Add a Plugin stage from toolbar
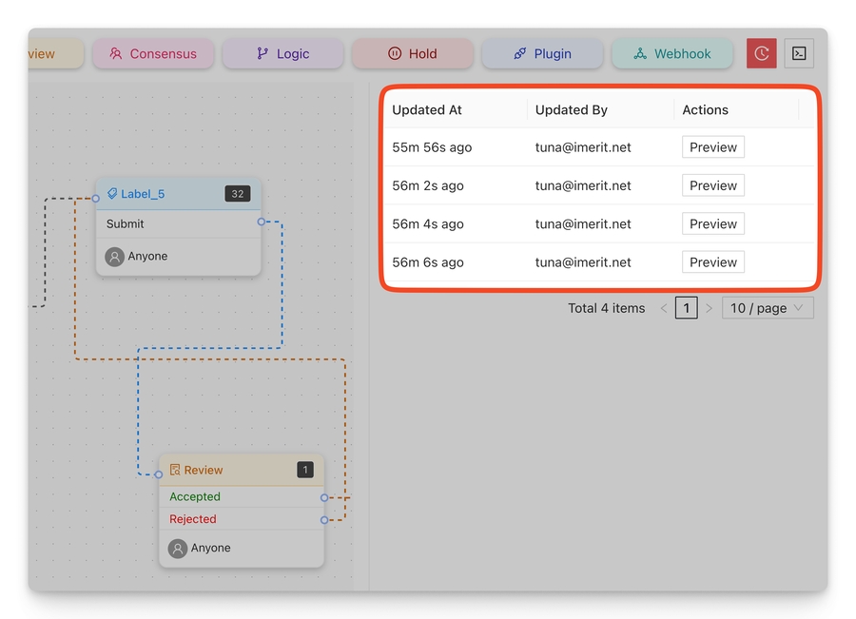Viewport: 856px width, 619px height. click(x=542, y=54)
